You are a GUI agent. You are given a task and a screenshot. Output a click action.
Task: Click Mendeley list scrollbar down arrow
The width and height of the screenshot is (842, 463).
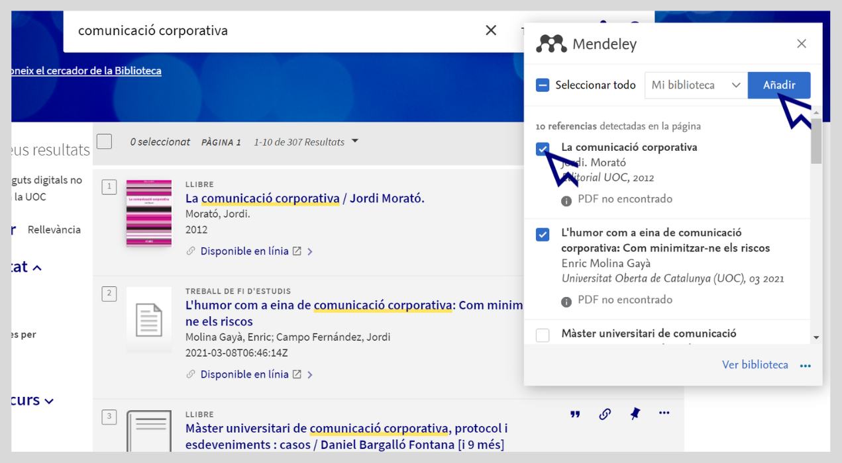coord(816,337)
